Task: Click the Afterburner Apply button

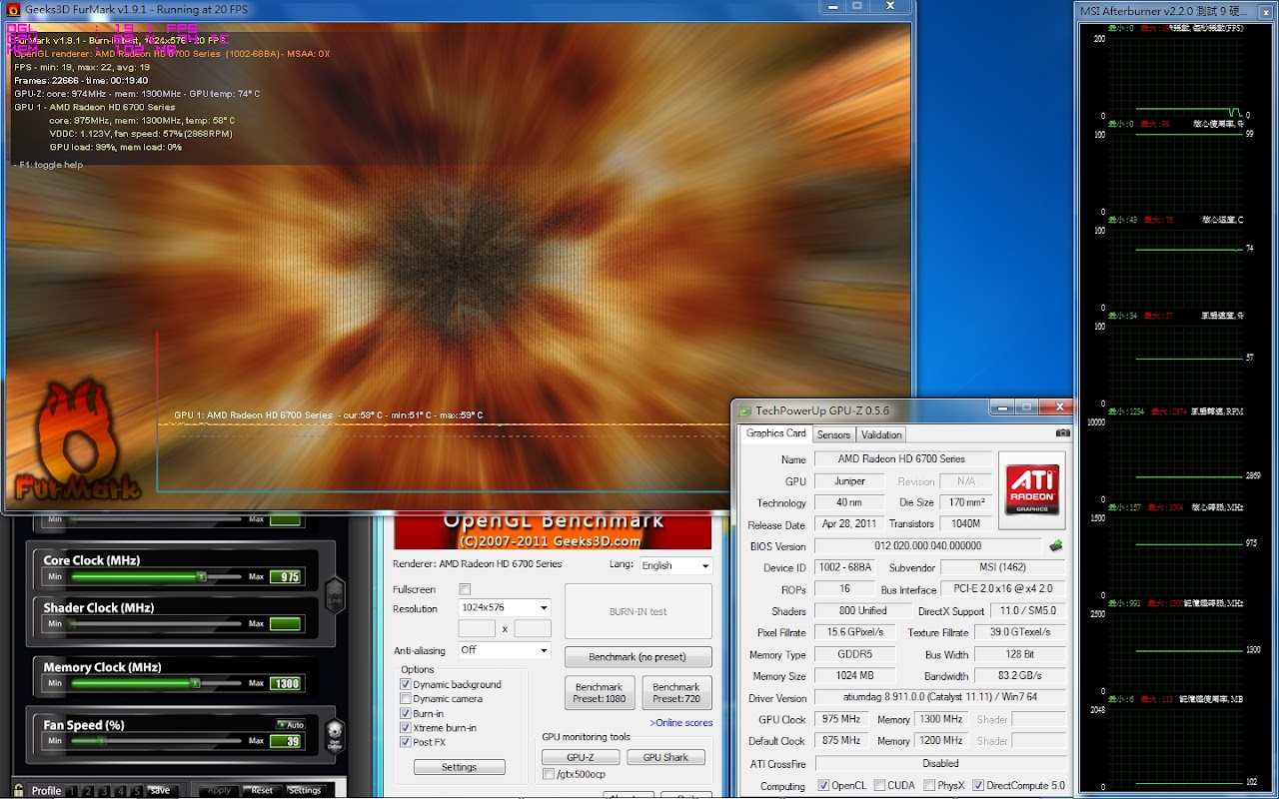Action: pyautogui.click(x=219, y=791)
